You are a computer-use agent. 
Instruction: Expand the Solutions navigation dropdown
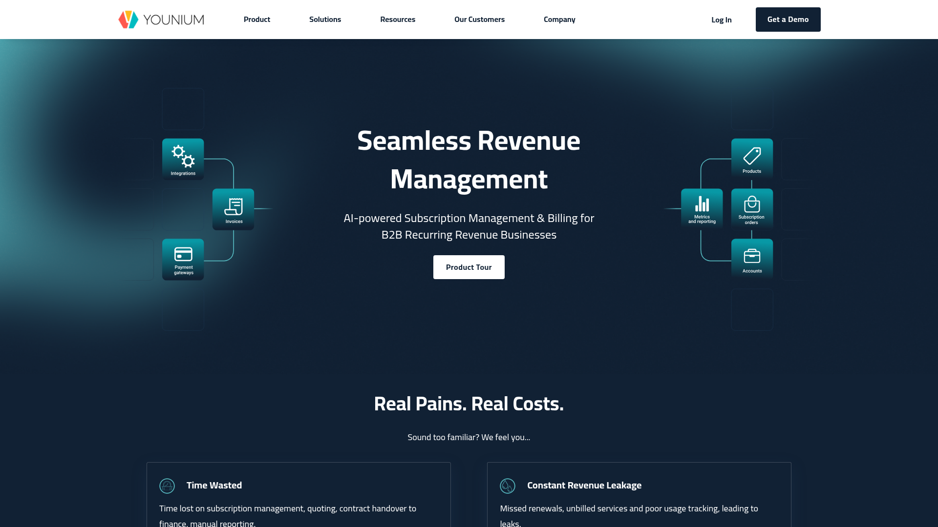(325, 20)
